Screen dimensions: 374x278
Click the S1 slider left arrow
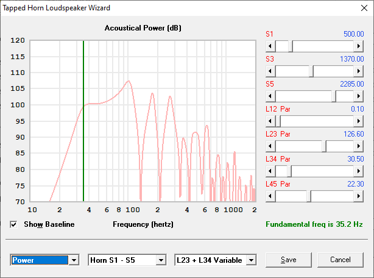pos(270,46)
